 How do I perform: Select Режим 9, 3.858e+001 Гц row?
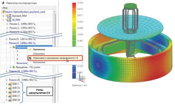[22, 43]
